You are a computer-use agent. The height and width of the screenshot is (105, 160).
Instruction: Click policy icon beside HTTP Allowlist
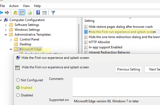(86, 42)
